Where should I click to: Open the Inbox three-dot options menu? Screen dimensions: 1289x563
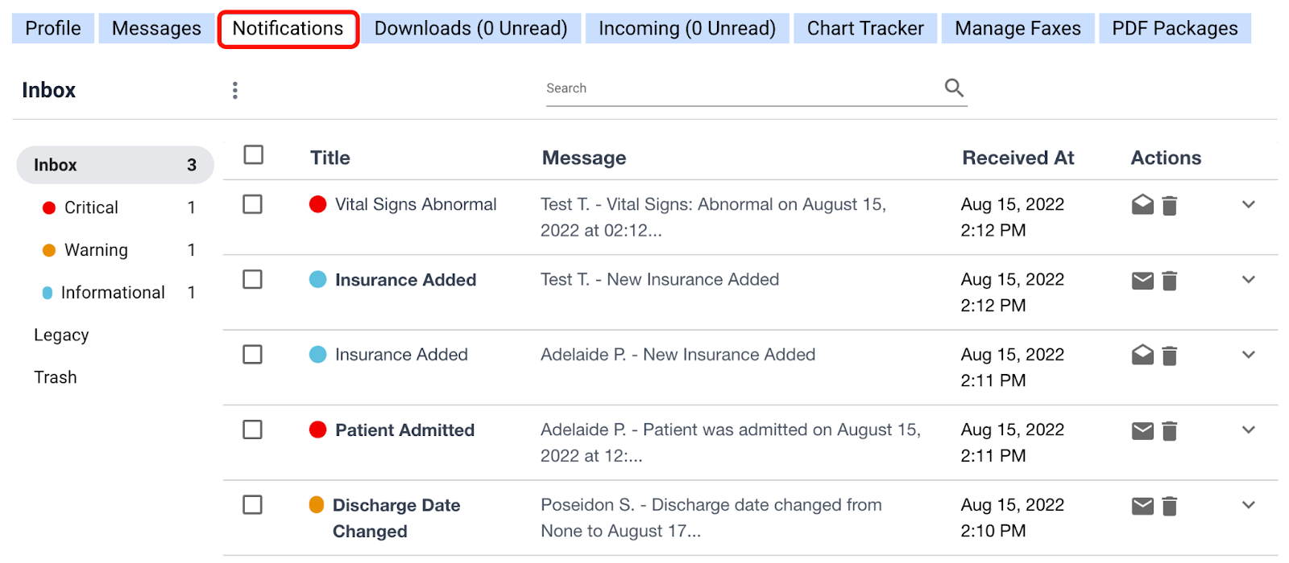click(x=235, y=90)
